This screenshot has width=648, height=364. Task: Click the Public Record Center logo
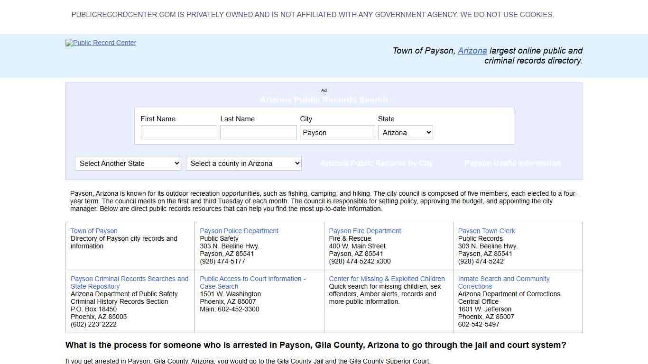coord(101,43)
